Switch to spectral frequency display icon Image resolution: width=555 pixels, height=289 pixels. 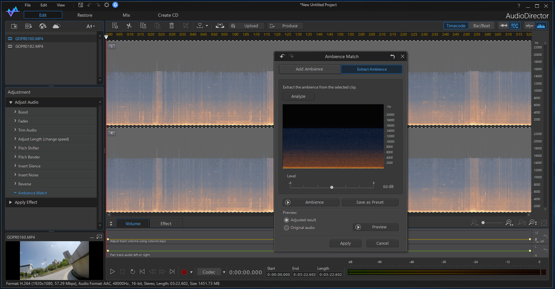[x=541, y=26]
